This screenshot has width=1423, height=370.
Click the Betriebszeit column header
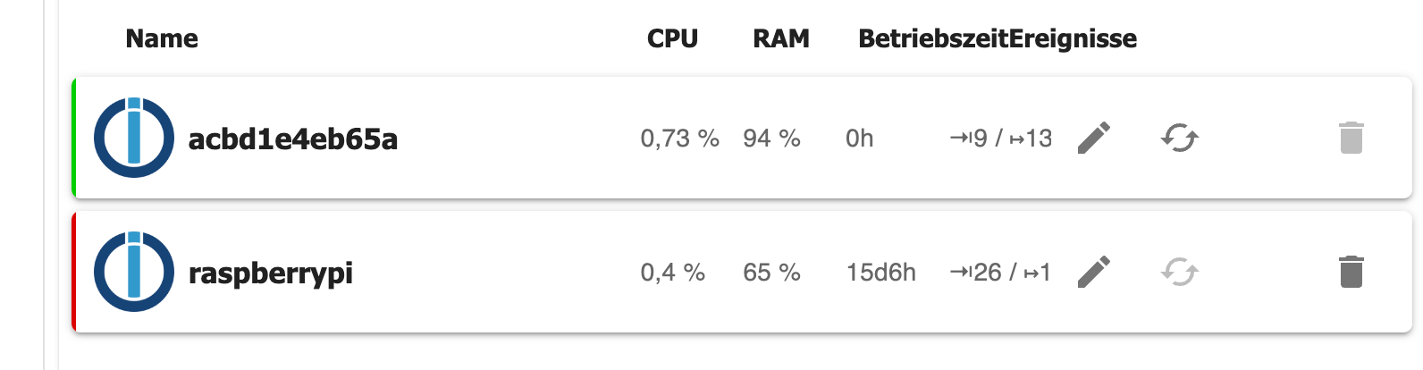933,38
